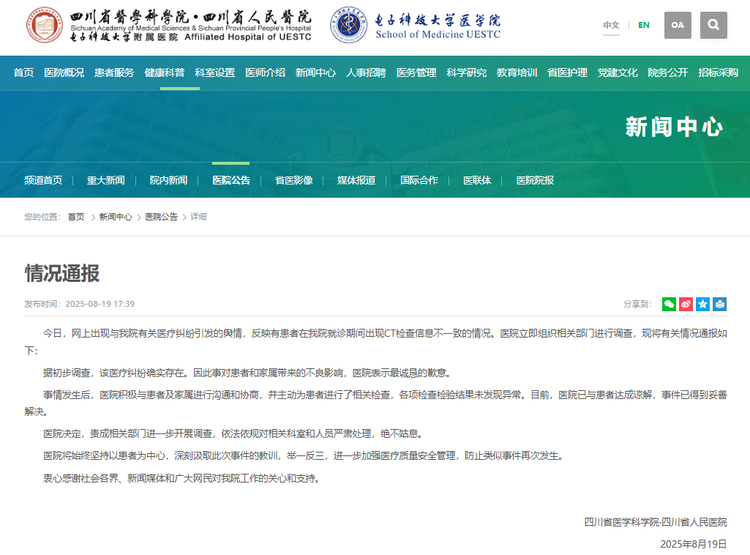
Task: Open 医务管理 menu
Action: (x=416, y=72)
